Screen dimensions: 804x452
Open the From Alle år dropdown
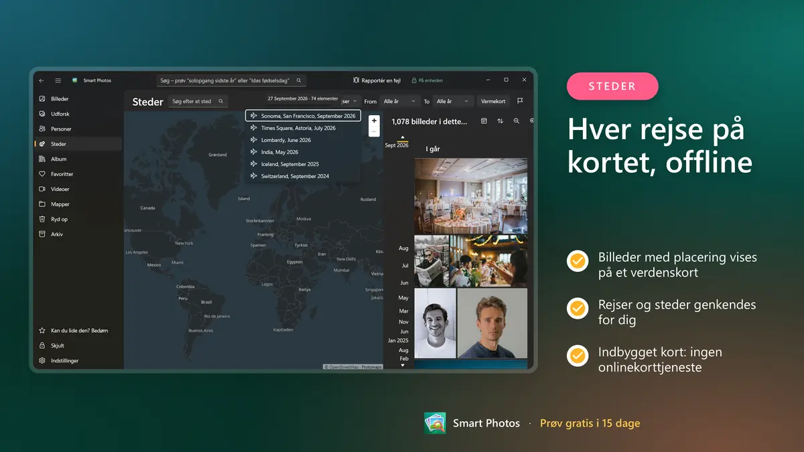point(399,101)
